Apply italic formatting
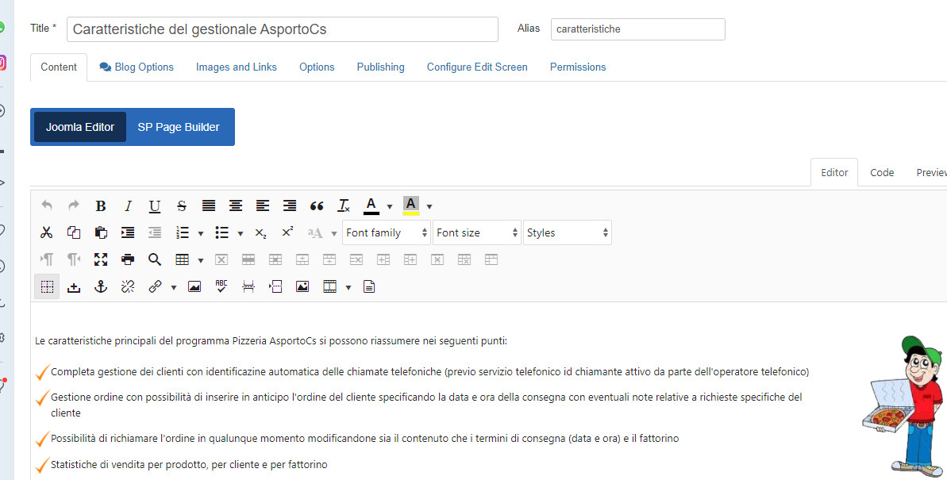The width and height of the screenshot is (947, 480). 128,206
